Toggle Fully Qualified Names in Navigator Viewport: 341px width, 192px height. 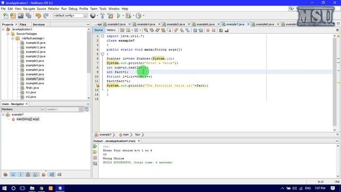[x=43, y=174]
